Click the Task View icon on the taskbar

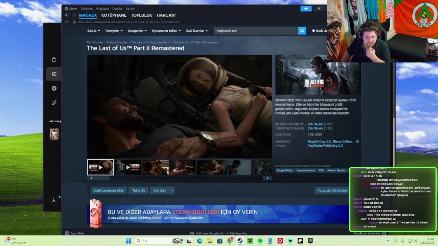(x=189, y=241)
